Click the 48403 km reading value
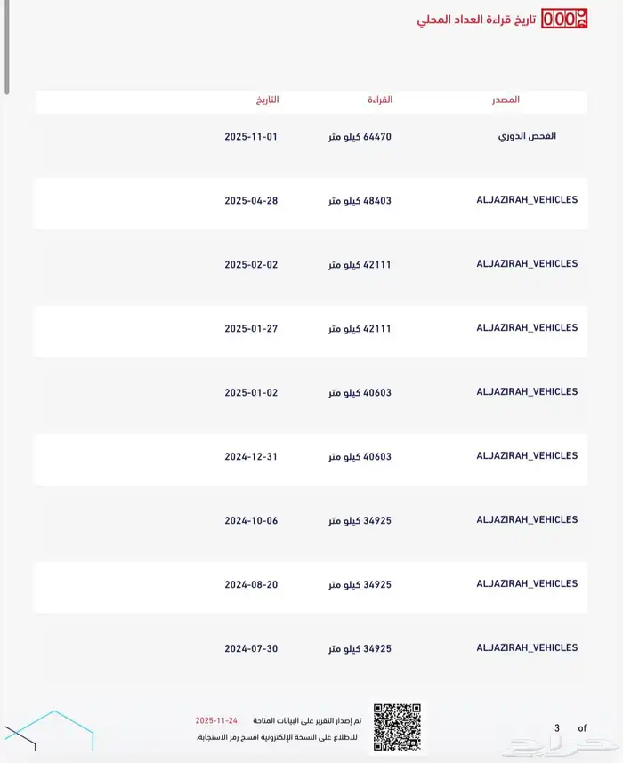 click(x=360, y=201)
